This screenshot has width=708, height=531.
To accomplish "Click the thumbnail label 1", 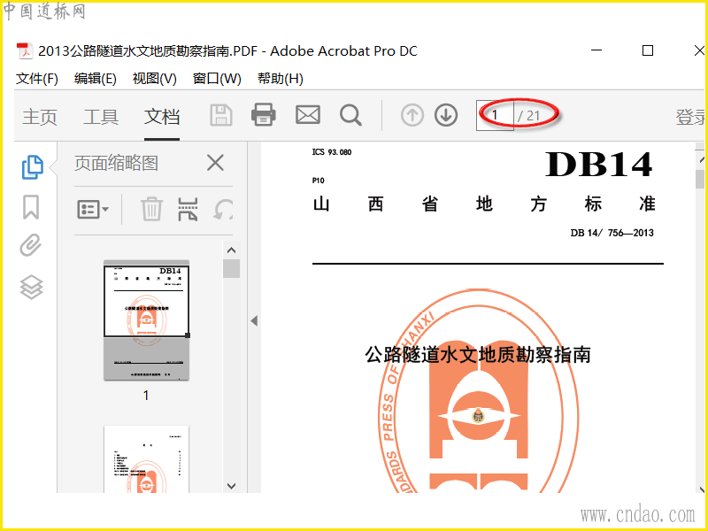I will click(x=146, y=396).
